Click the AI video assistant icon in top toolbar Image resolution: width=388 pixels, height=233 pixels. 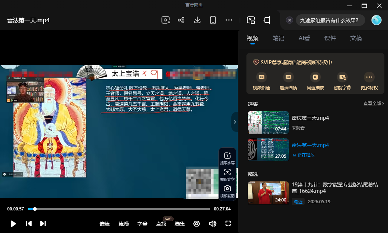(x=166, y=20)
